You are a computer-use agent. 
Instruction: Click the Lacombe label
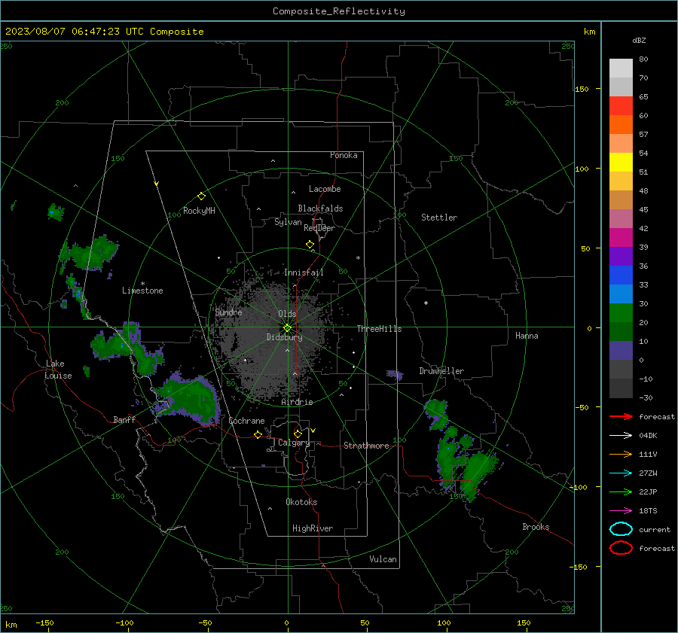(325, 189)
